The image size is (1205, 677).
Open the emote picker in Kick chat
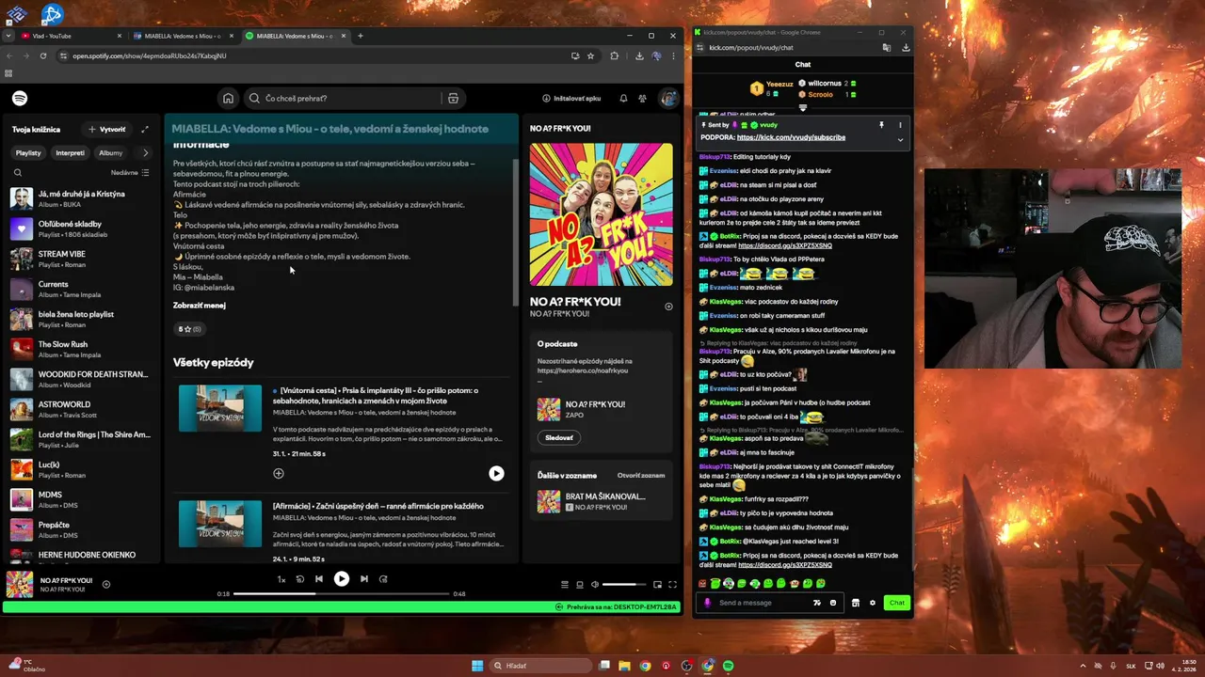(833, 603)
